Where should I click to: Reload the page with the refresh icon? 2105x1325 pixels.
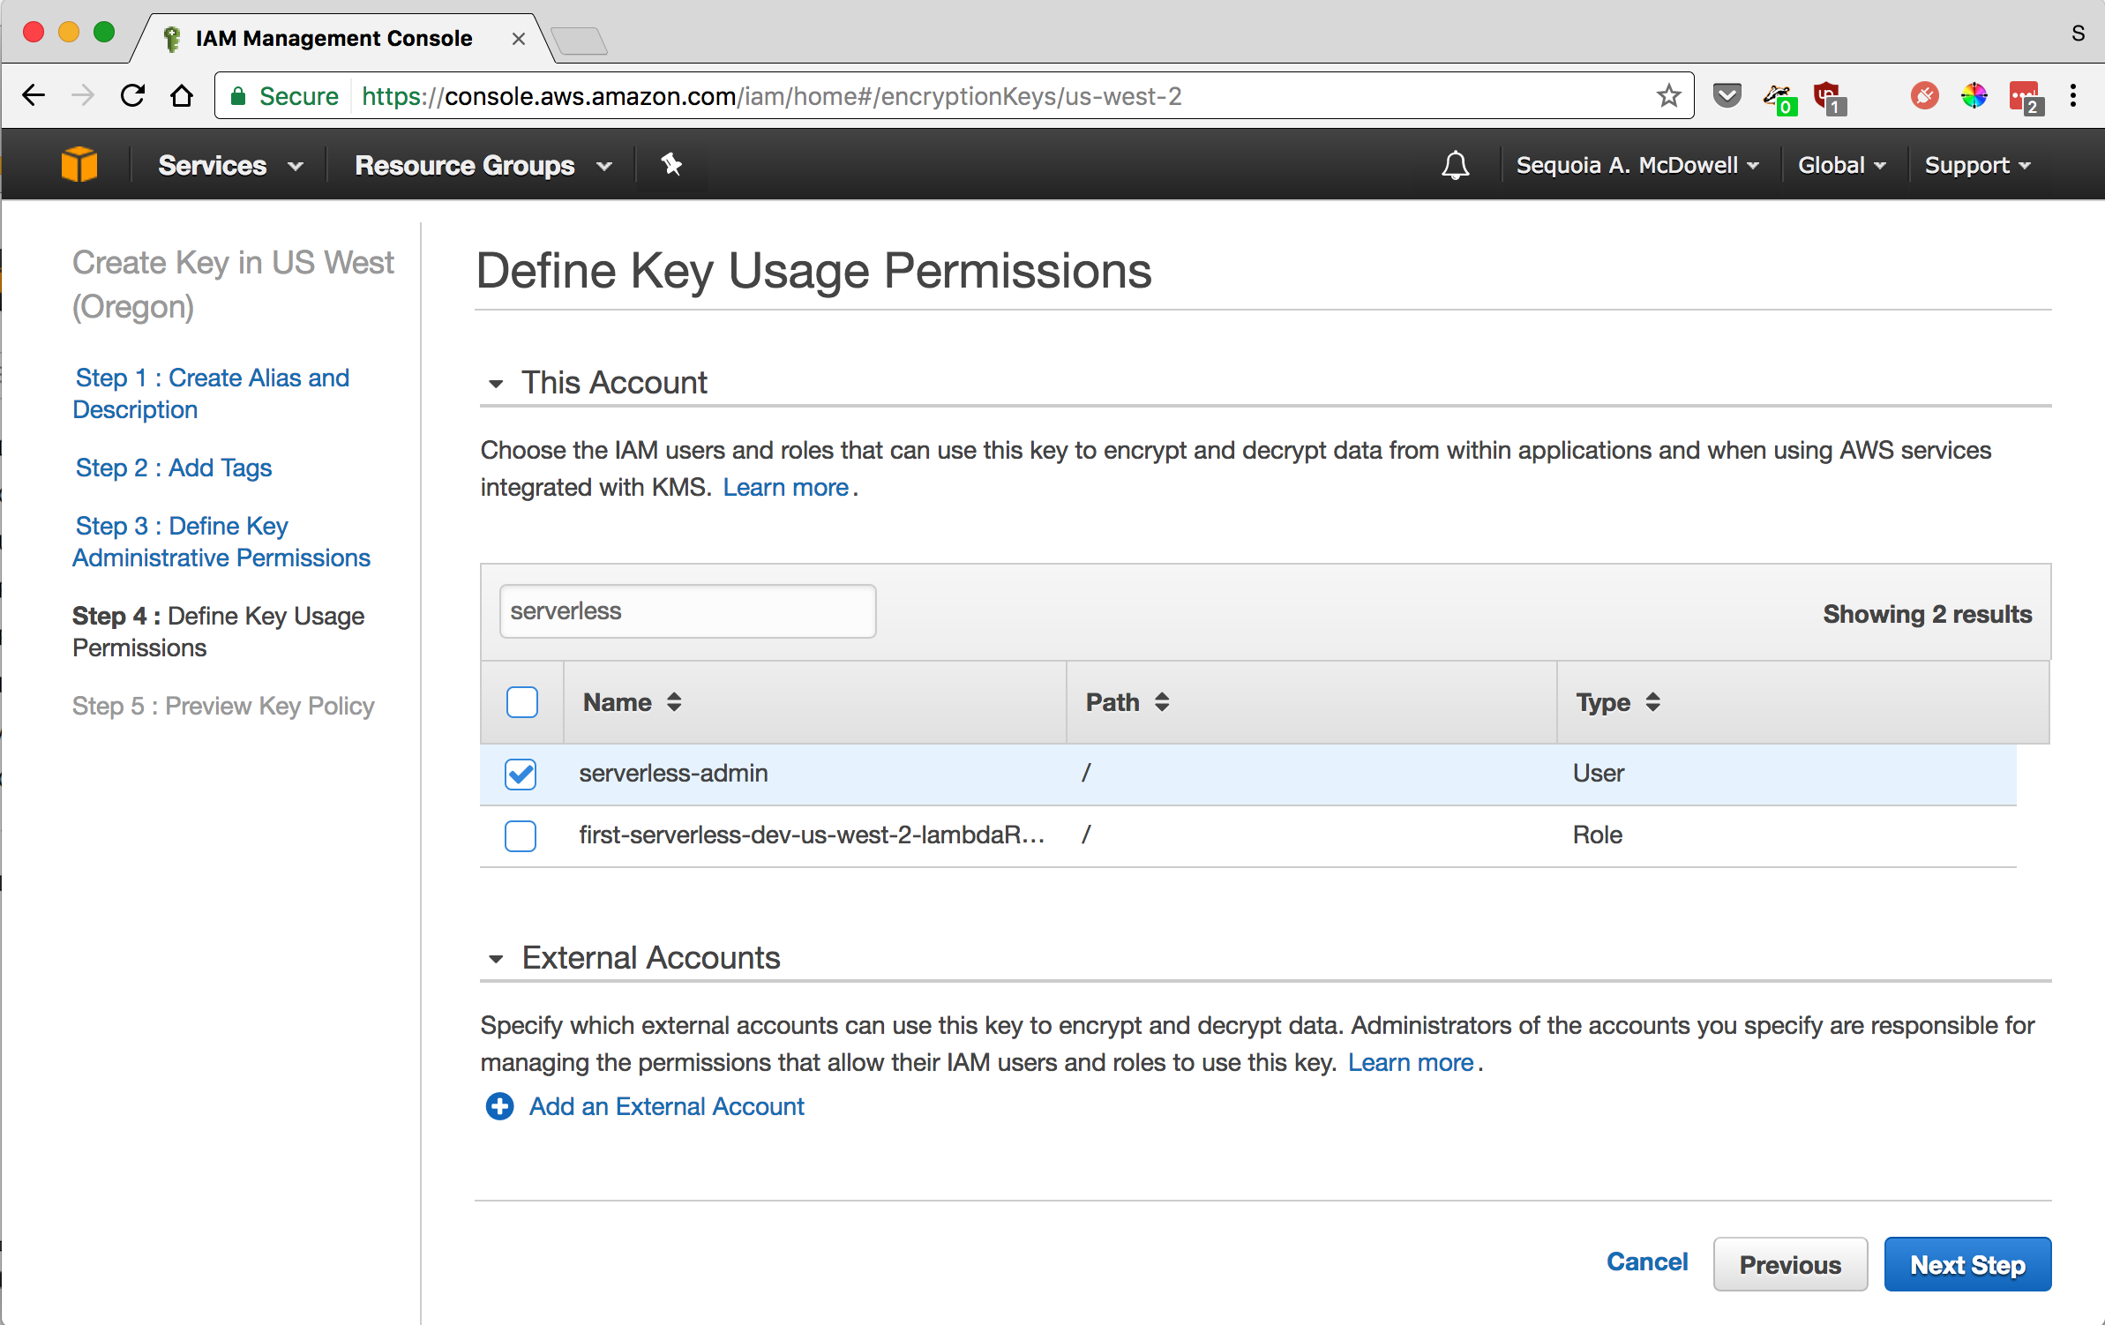tap(132, 95)
